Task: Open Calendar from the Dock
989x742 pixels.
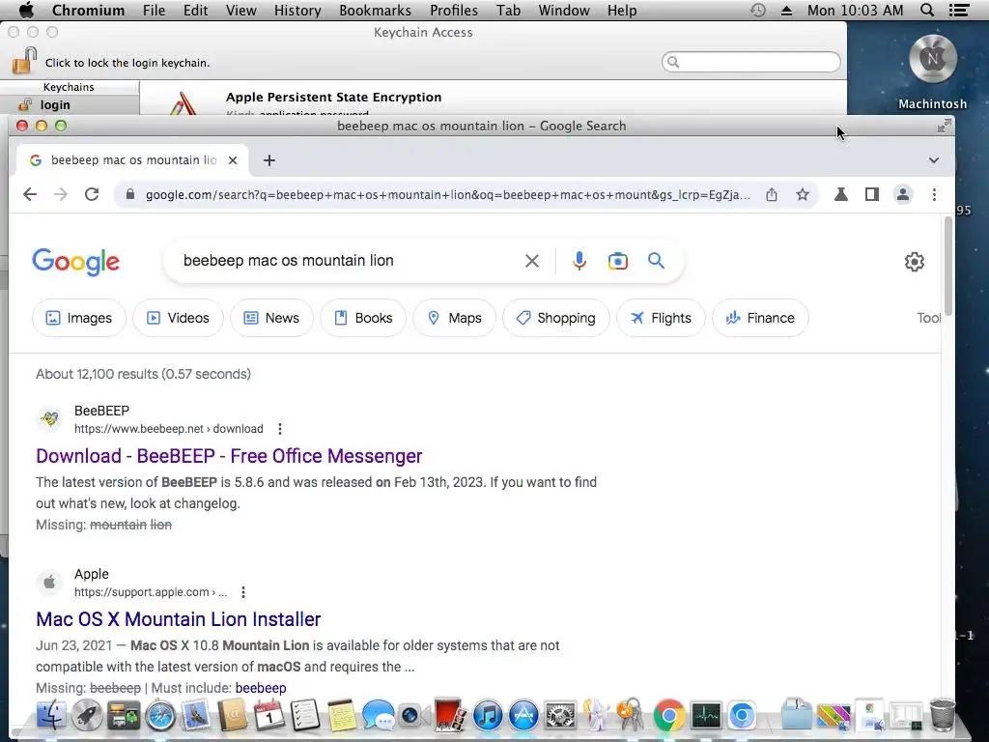Action: pos(269,716)
